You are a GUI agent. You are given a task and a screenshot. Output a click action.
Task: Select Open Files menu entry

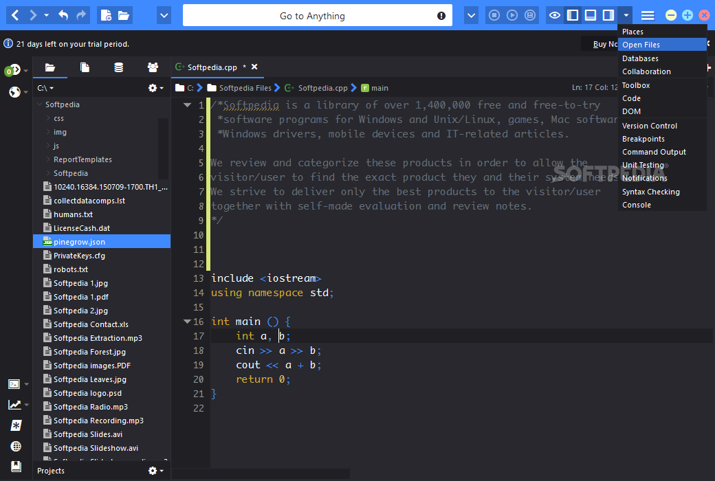coord(662,45)
